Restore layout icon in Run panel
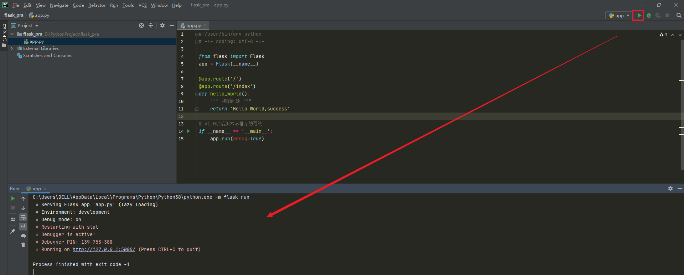The width and height of the screenshot is (684, 275). point(13,219)
